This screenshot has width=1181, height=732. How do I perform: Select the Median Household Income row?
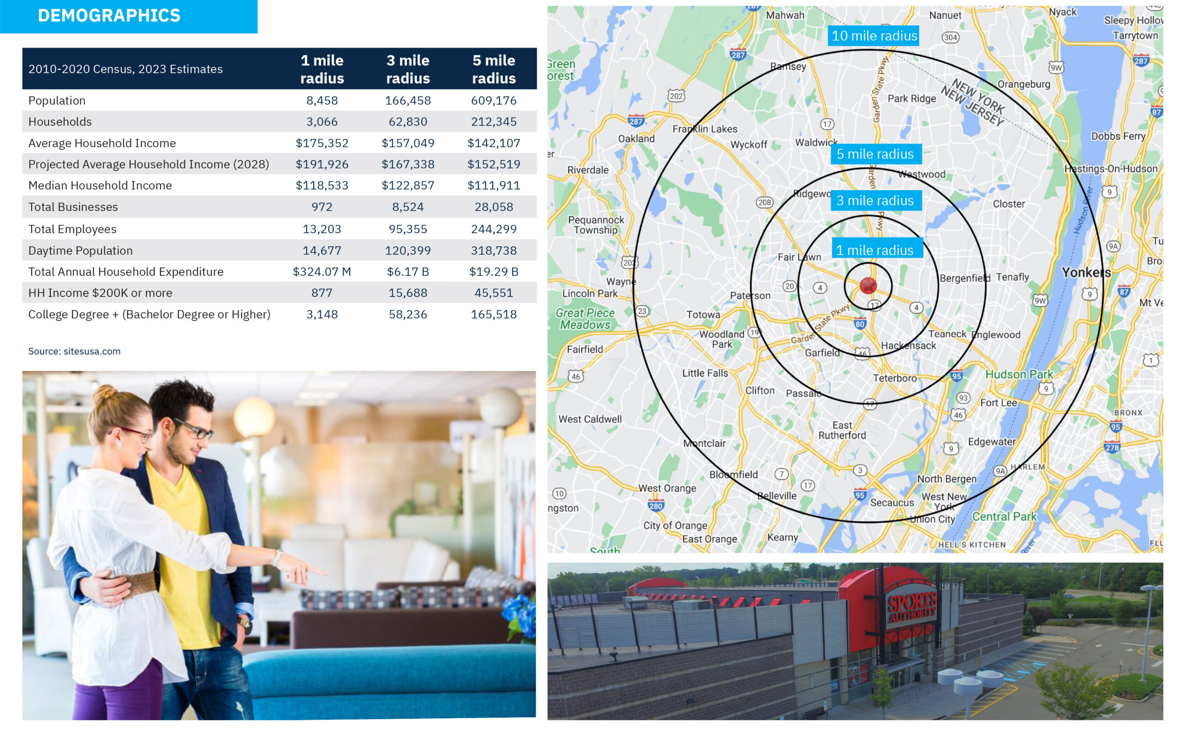coord(279,186)
